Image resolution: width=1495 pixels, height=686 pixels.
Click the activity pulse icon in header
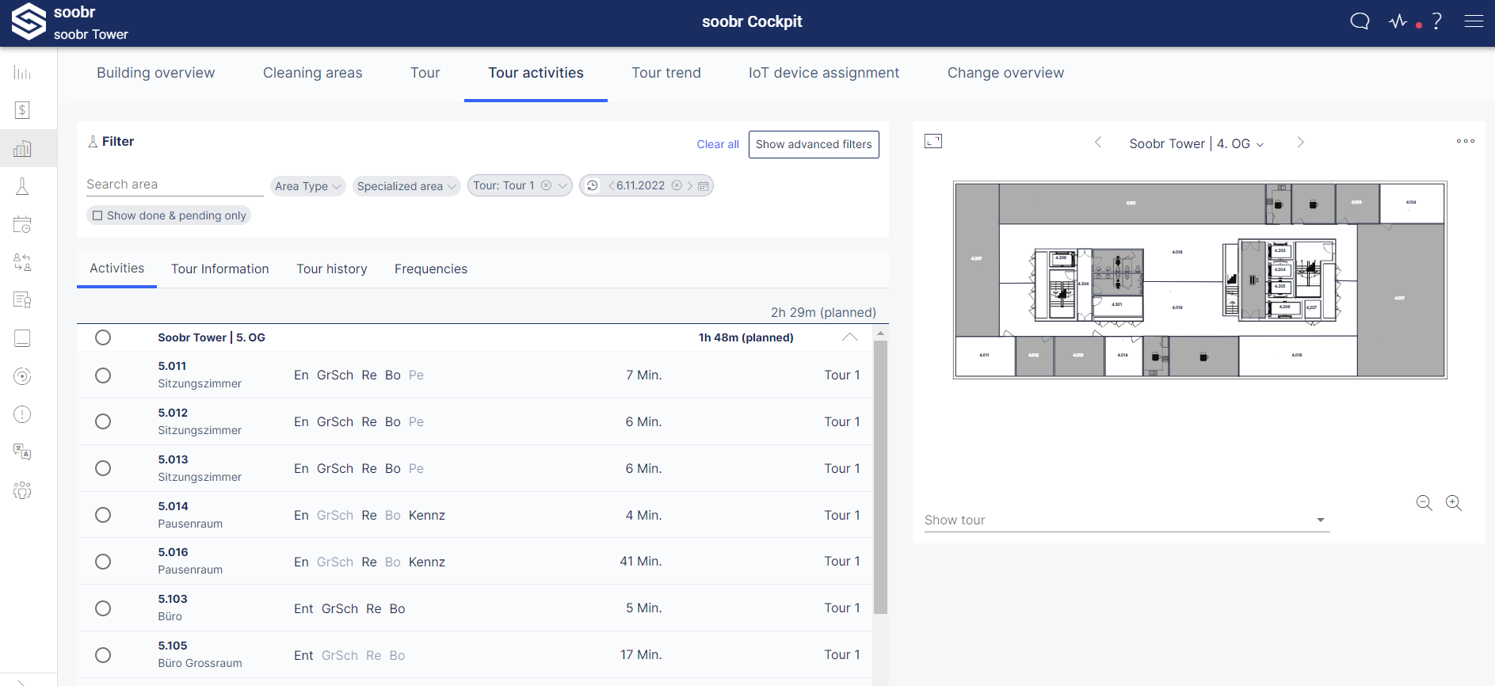(1398, 21)
